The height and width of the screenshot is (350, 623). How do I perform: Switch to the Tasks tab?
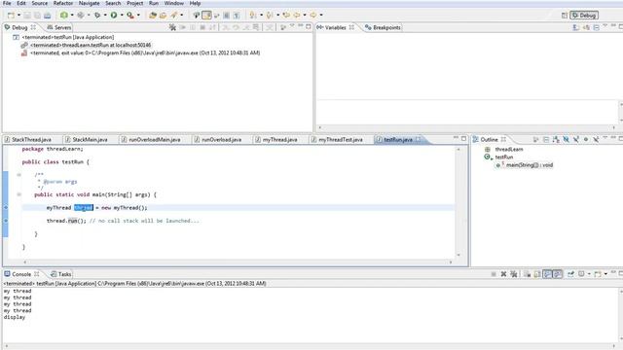pyautogui.click(x=60, y=274)
